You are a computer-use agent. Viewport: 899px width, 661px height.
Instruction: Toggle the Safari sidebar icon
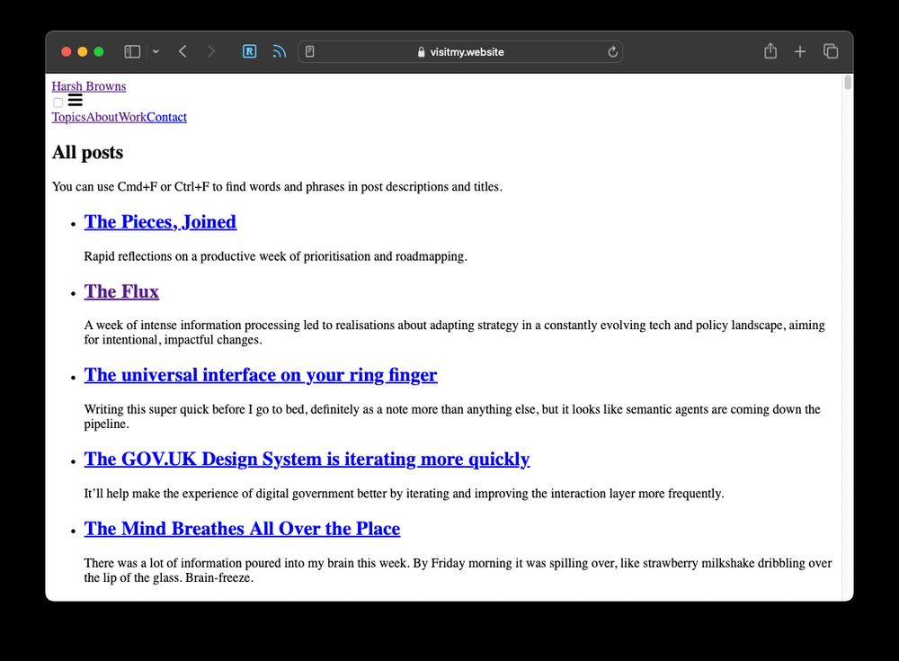pyautogui.click(x=130, y=51)
